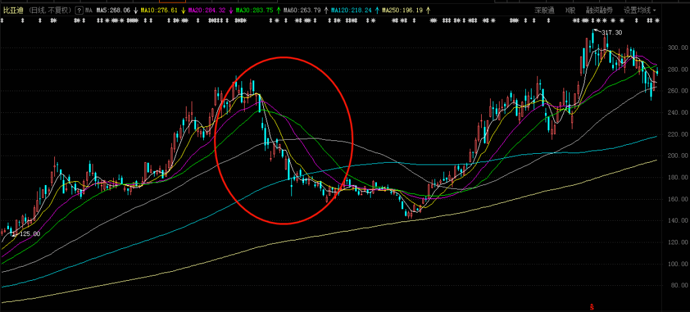The height and width of the screenshot is (312, 690).
Task: Click the green up arrow after MA30
Action: [278, 10]
